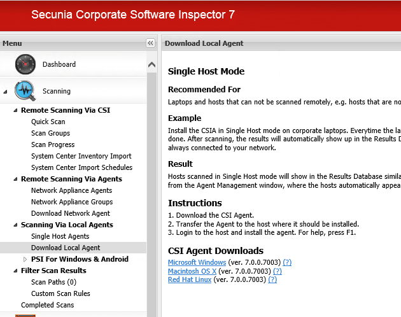Collapse the Scanning section arrow
This screenshot has height=317, width=401.
click(6, 92)
